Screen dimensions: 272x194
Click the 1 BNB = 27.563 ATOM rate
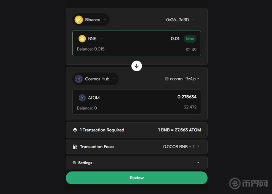pyautogui.click(x=179, y=130)
